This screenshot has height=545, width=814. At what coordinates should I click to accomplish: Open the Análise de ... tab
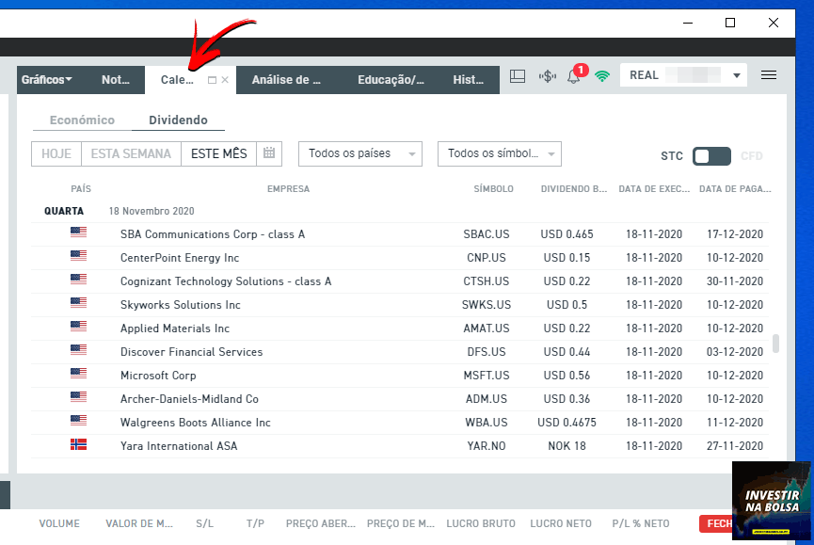[x=286, y=80]
